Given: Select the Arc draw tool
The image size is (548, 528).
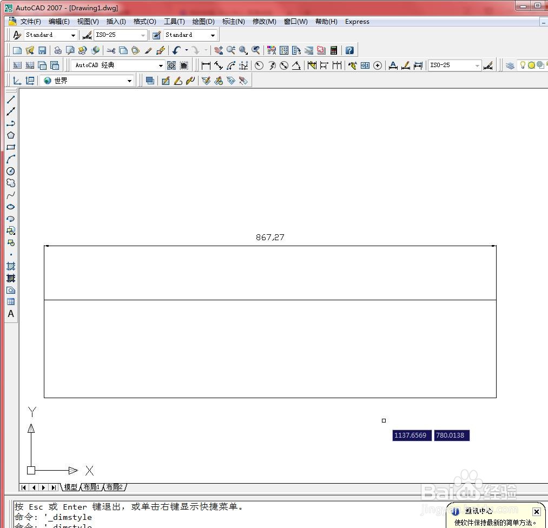Looking at the screenshot, I should 11,159.
